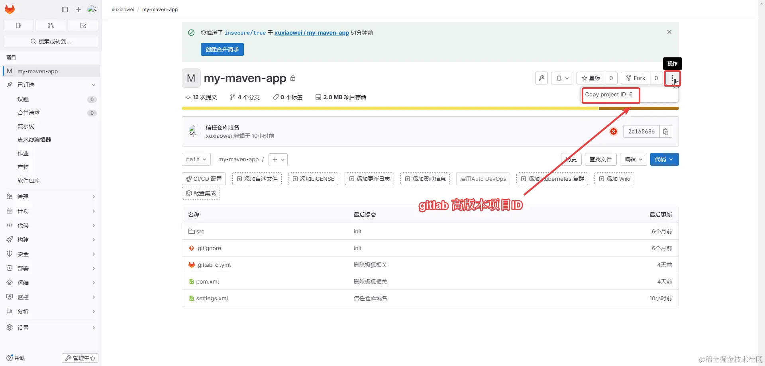Click the 创建合并请求 button

(x=222, y=49)
